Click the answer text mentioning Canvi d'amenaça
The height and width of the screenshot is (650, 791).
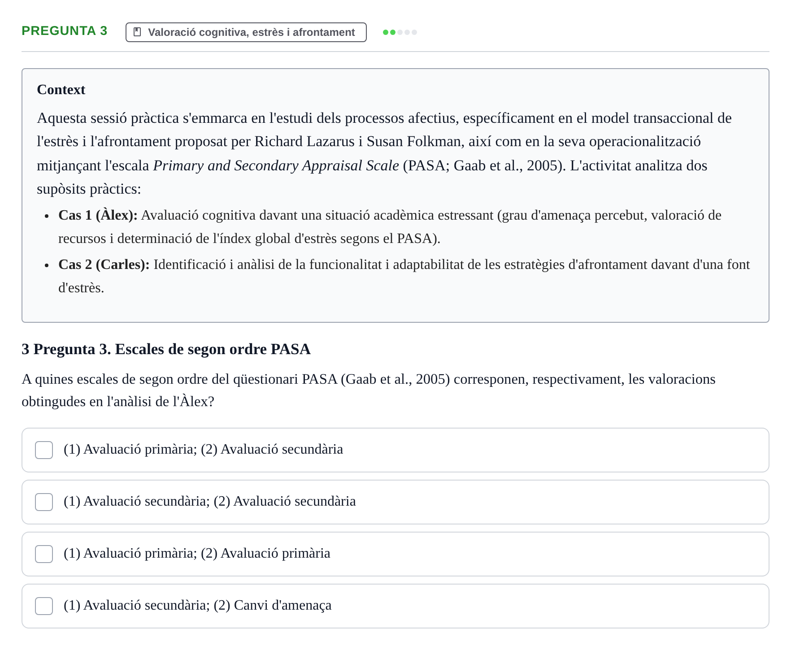click(x=198, y=606)
